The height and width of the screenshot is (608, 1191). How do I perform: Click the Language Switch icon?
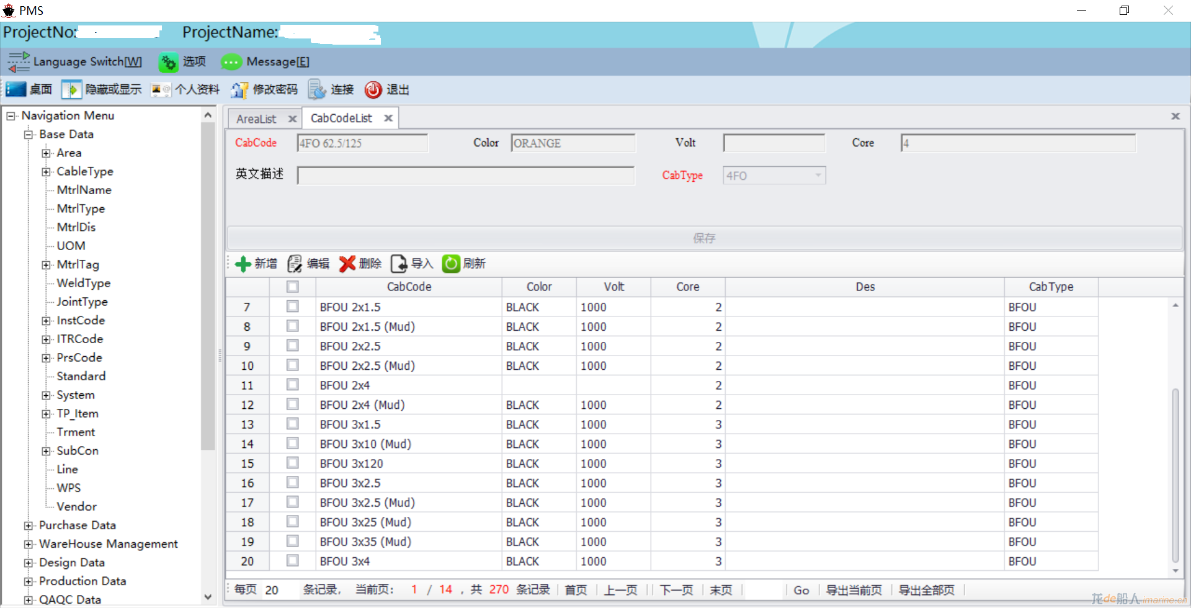click(x=18, y=61)
